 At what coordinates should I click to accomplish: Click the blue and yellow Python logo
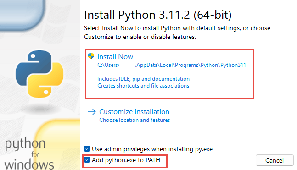(x=39, y=74)
